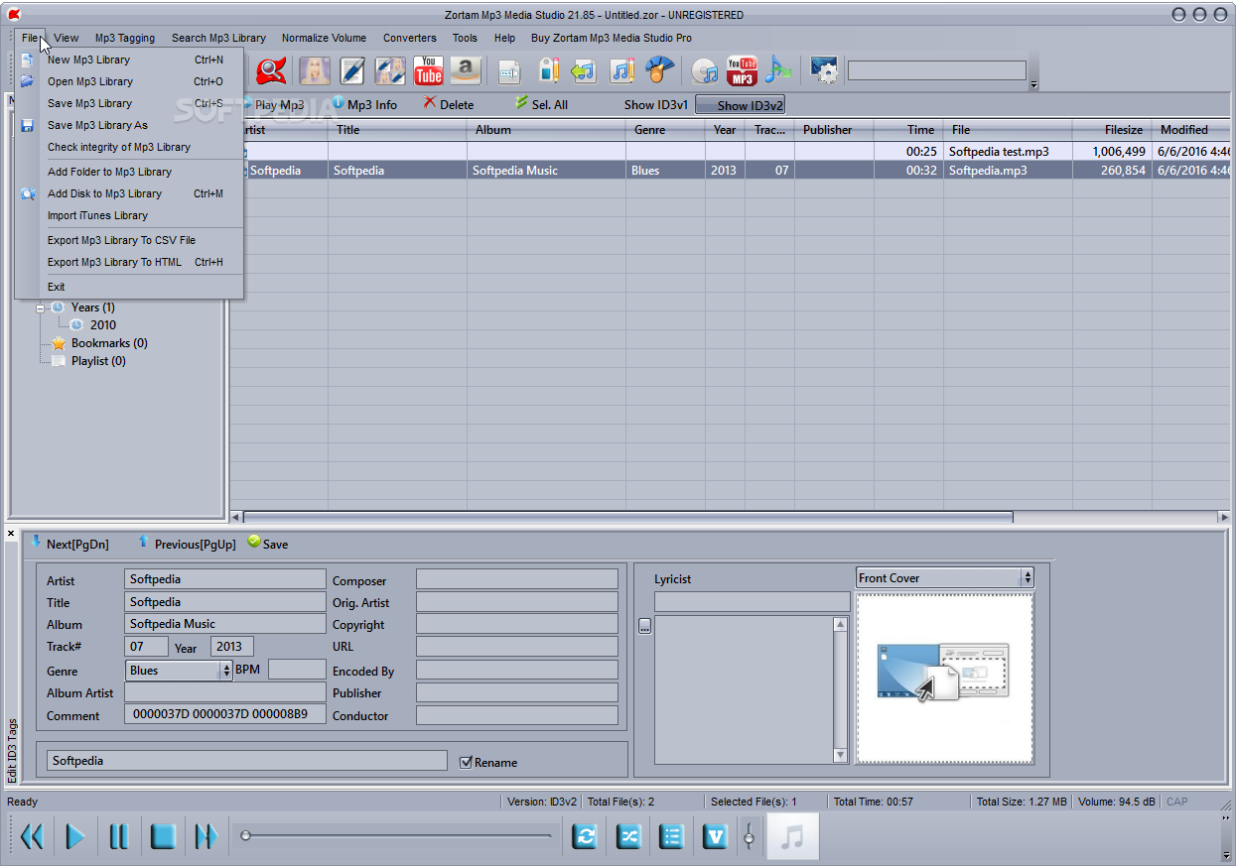Open the Converters menu

pos(410,38)
